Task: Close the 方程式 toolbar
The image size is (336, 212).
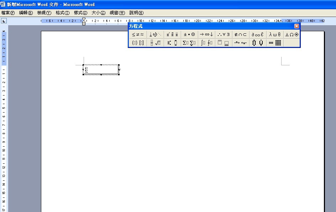Action: 296,26
